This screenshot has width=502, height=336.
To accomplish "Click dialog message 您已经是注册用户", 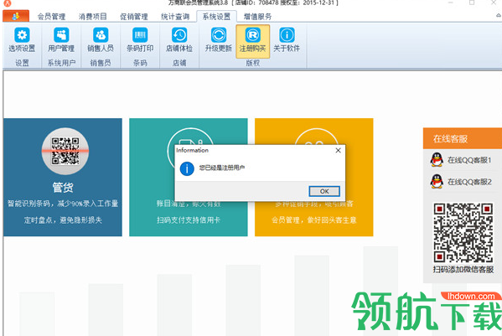I will coord(222,168).
